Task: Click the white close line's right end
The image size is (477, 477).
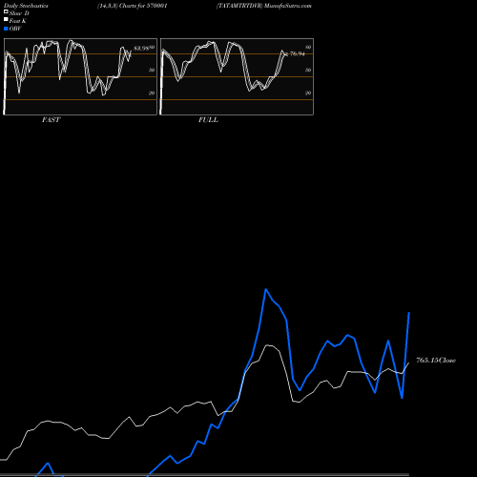Action: pos(409,363)
